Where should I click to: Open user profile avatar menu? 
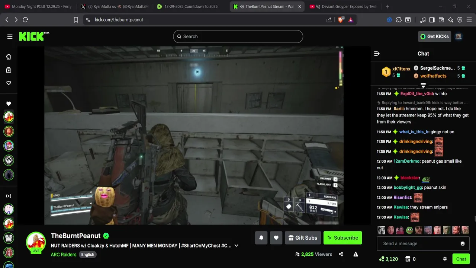[x=459, y=36]
